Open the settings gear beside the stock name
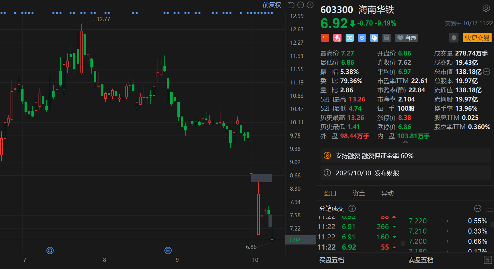This screenshot has width=494, height=269. click(486, 8)
